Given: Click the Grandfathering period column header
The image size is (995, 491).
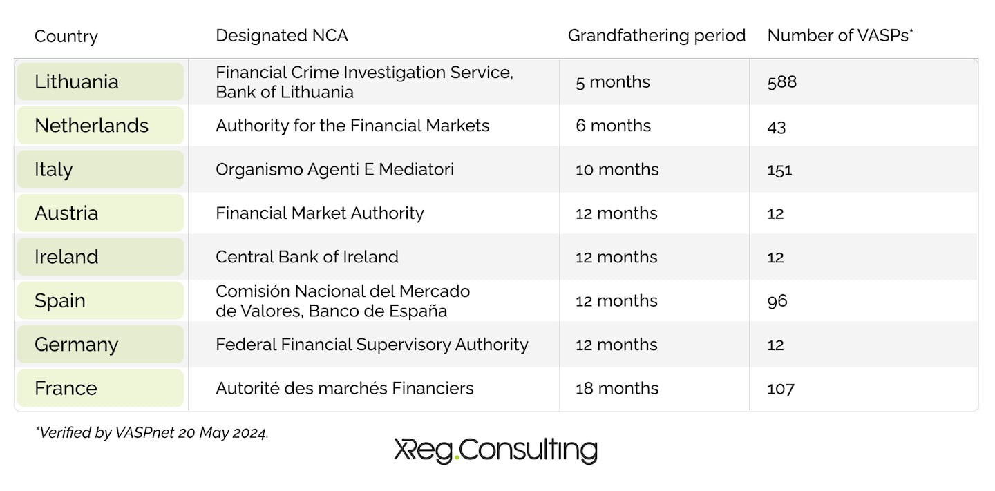Looking at the screenshot, I should click(x=656, y=35).
